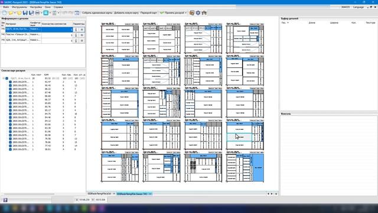
Task: Sort by the Длина column in parts buffer
Action: [312, 22]
